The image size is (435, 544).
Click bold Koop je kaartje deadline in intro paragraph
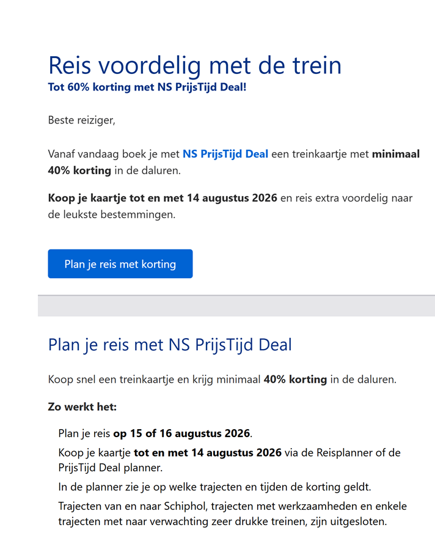(163, 198)
